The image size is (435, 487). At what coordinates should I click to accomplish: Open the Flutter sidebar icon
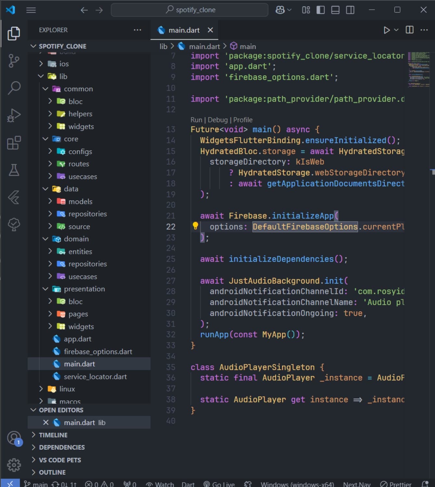pos(14,197)
